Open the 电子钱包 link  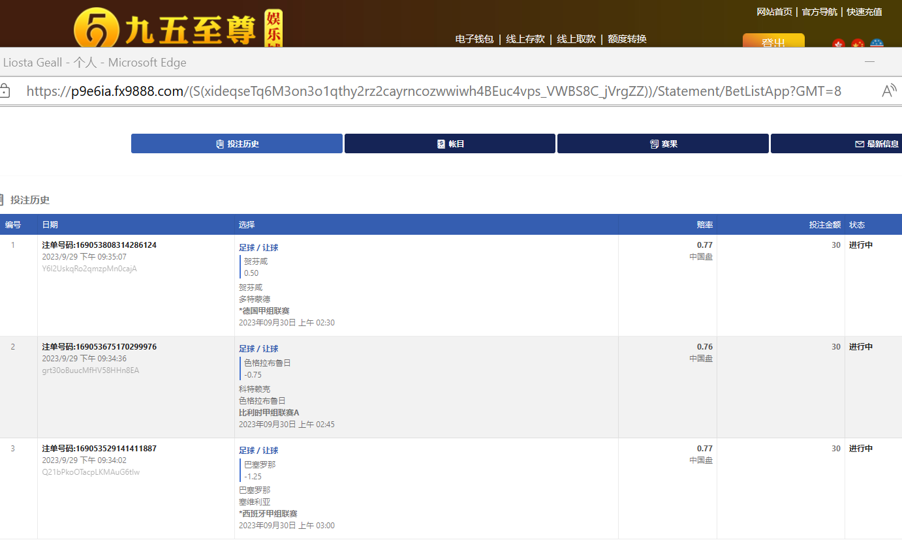(474, 39)
